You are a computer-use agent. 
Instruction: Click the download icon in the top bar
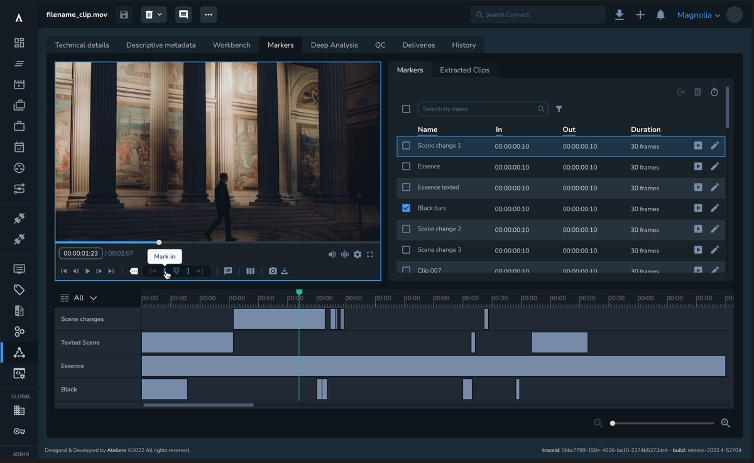point(619,14)
